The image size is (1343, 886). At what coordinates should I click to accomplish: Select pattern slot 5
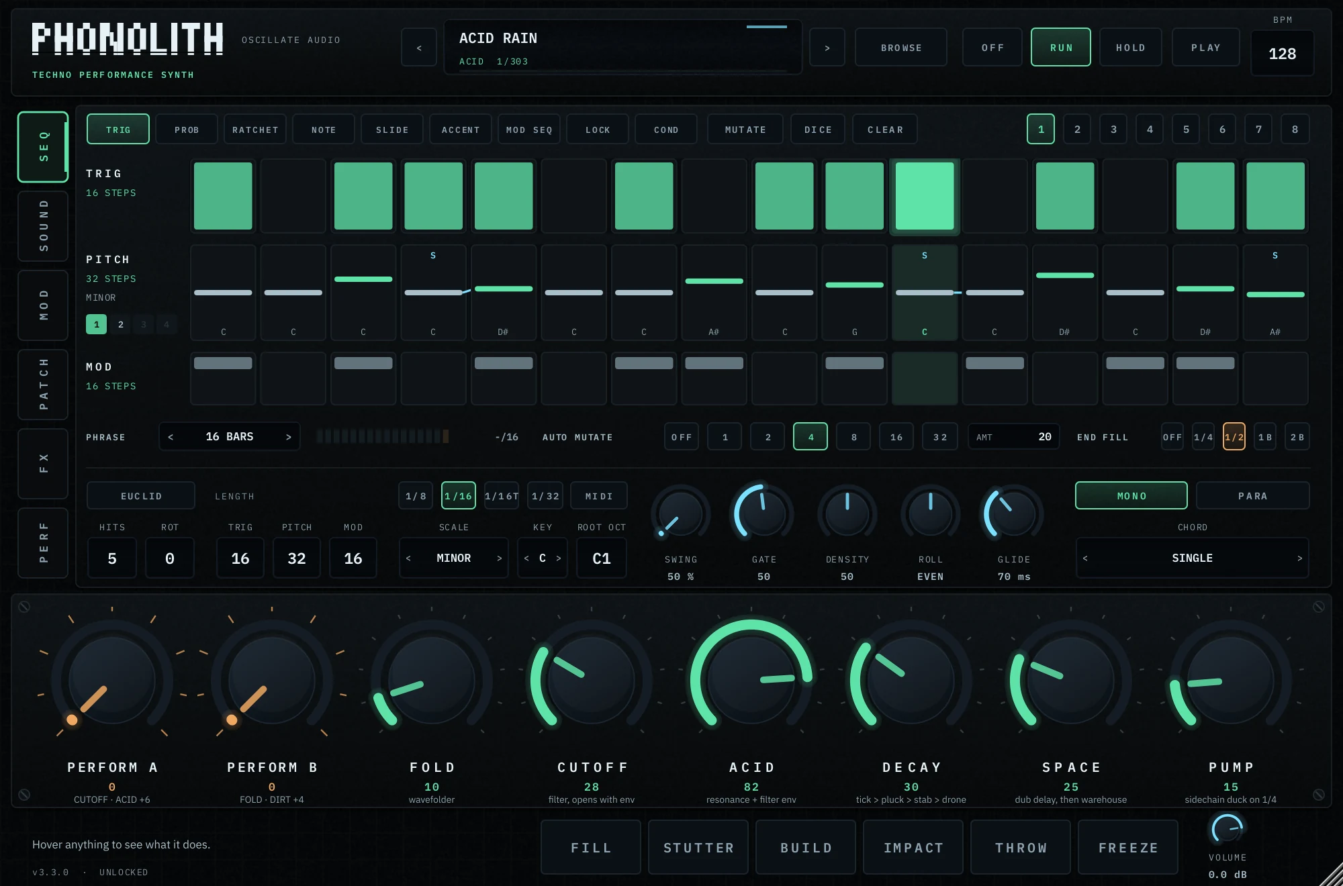(x=1186, y=130)
